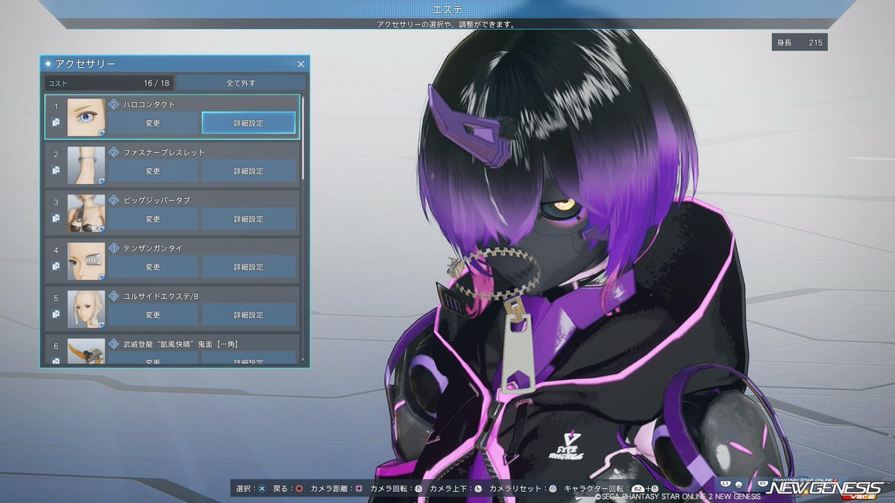Click 変更 for ハロコンタクト
The height and width of the screenshot is (503, 895).
[153, 123]
